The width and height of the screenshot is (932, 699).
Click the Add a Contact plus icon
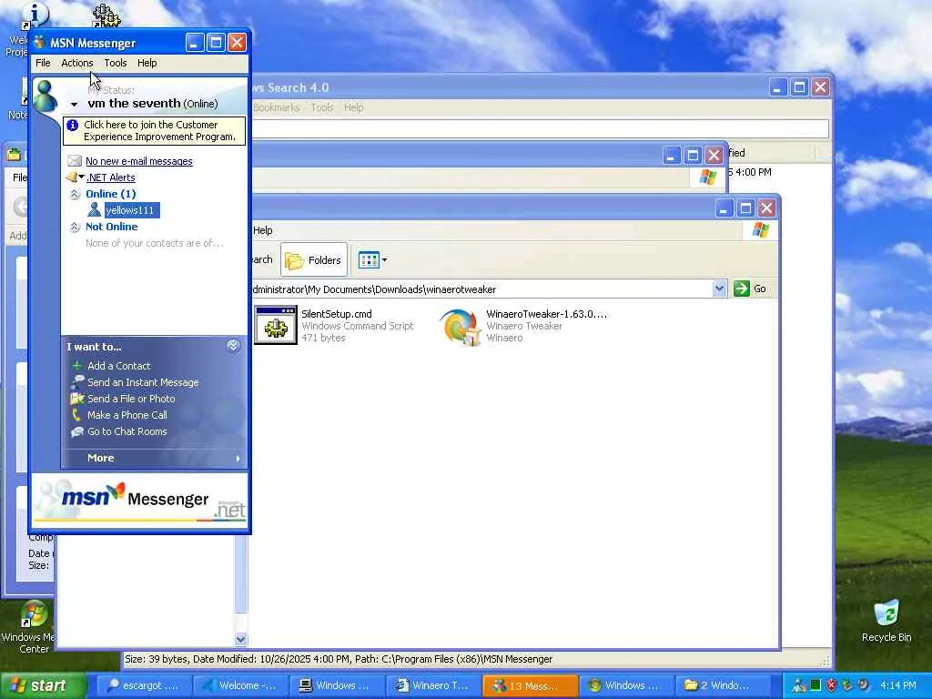pyautogui.click(x=76, y=366)
